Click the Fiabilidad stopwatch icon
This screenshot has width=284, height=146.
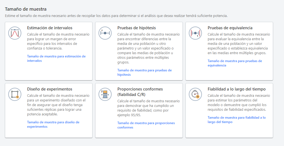[195, 94]
